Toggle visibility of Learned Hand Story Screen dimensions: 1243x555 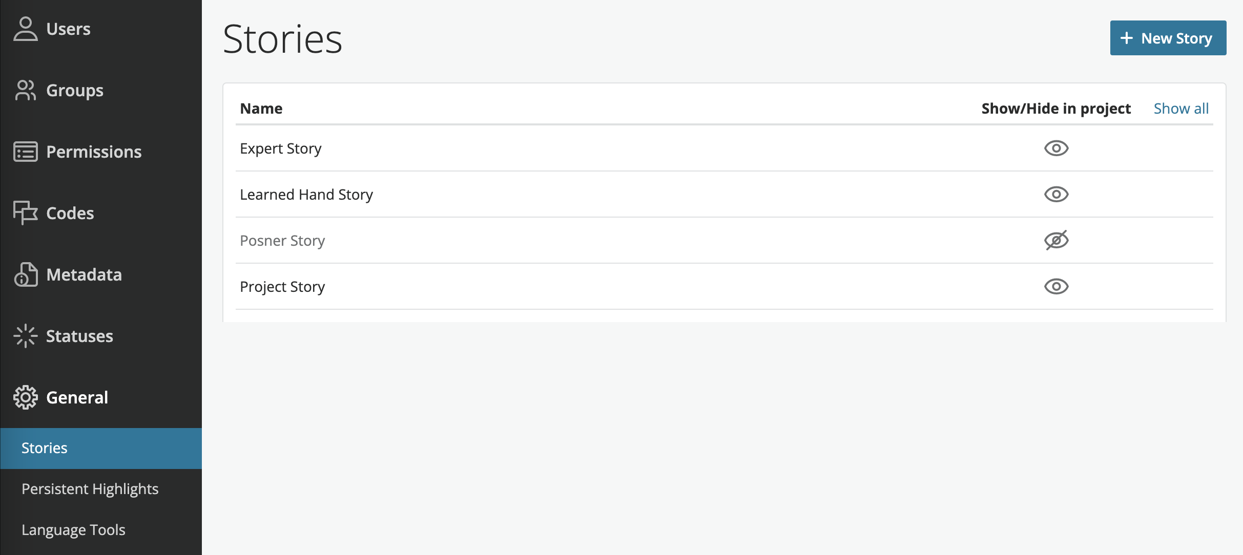(1056, 195)
